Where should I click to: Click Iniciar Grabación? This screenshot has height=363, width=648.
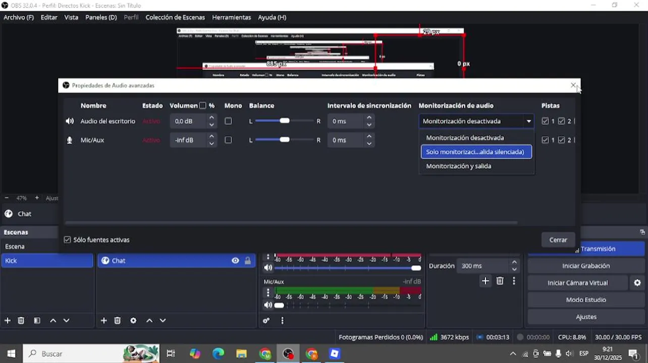(x=586, y=266)
